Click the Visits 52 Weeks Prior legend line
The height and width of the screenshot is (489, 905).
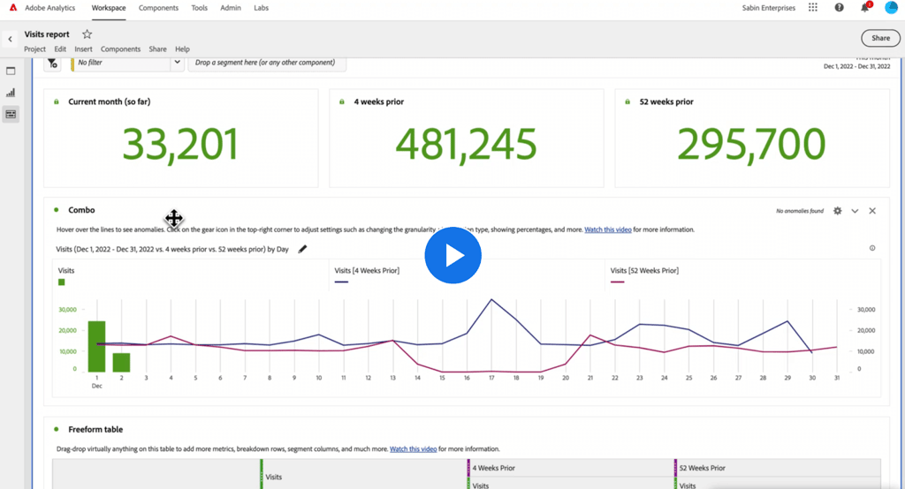click(617, 282)
